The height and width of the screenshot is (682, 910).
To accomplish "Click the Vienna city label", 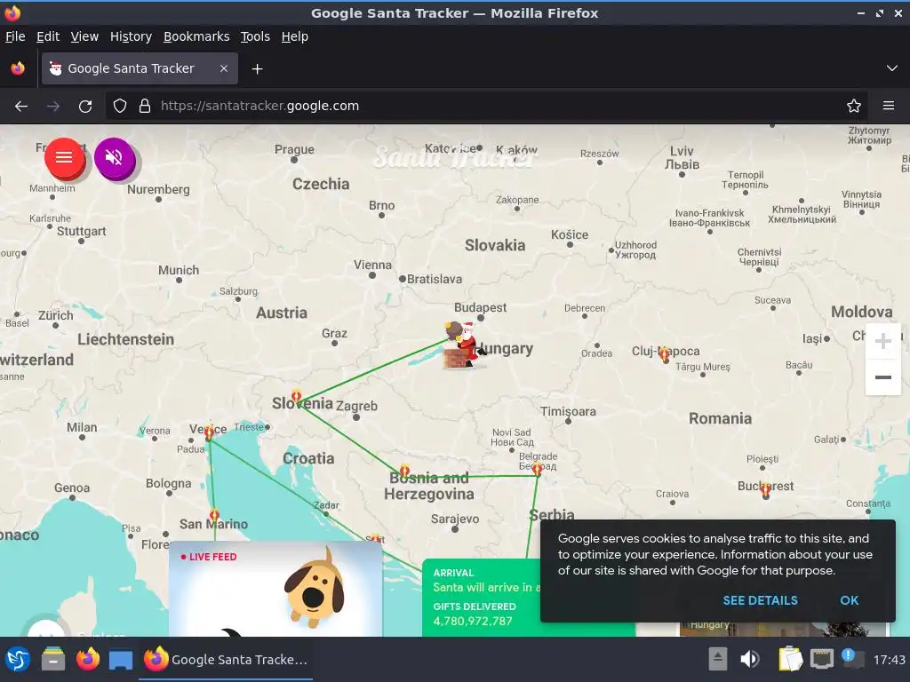I will click(372, 265).
